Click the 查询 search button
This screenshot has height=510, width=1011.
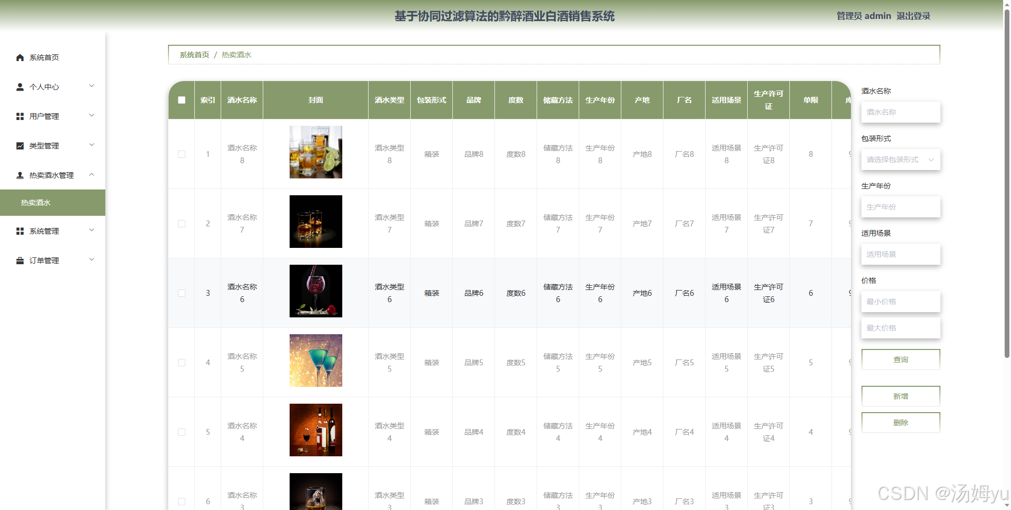pyautogui.click(x=900, y=359)
